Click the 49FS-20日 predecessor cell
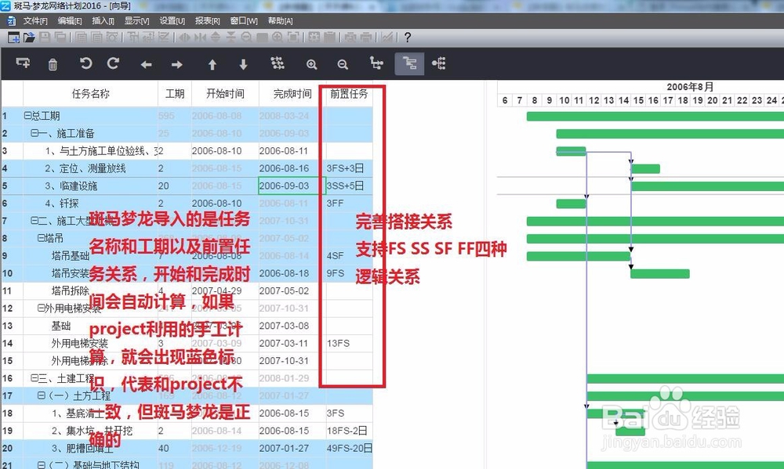Viewport: 784px width, 469px height. [x=349, y=448]
